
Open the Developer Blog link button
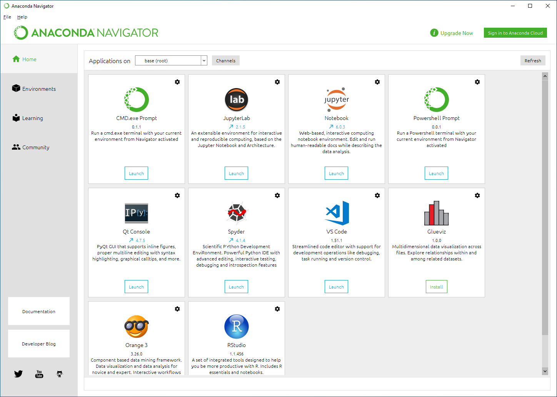point(39,344)
